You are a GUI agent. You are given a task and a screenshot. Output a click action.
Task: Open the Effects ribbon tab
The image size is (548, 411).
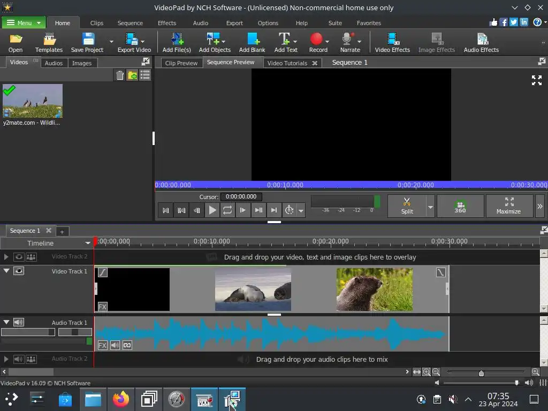167,23
